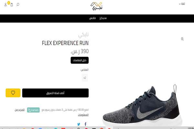Open the shopping bag icon
This screenshot has height=129, width=194.
click(12, 5)
